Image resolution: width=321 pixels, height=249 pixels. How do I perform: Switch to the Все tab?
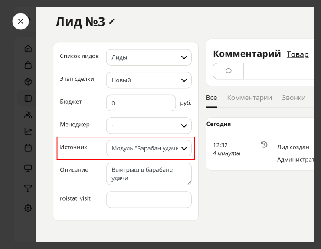211,98
